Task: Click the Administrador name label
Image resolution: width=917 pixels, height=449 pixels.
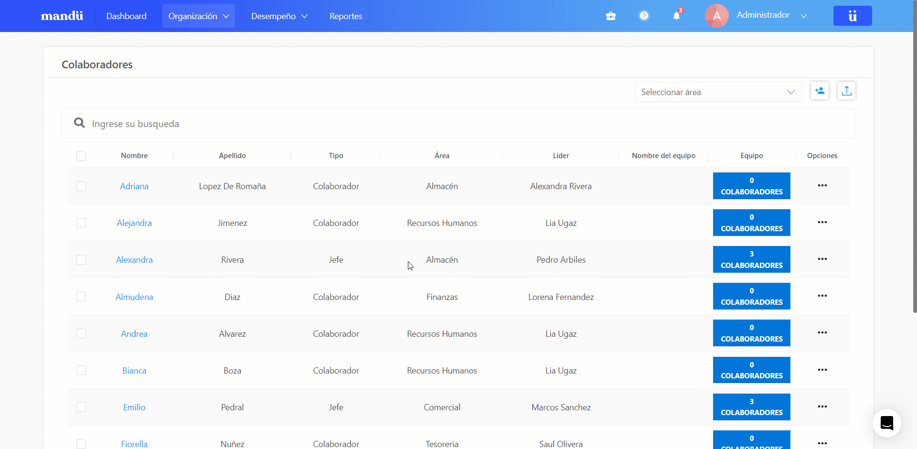Action: [x=763, y=15]
